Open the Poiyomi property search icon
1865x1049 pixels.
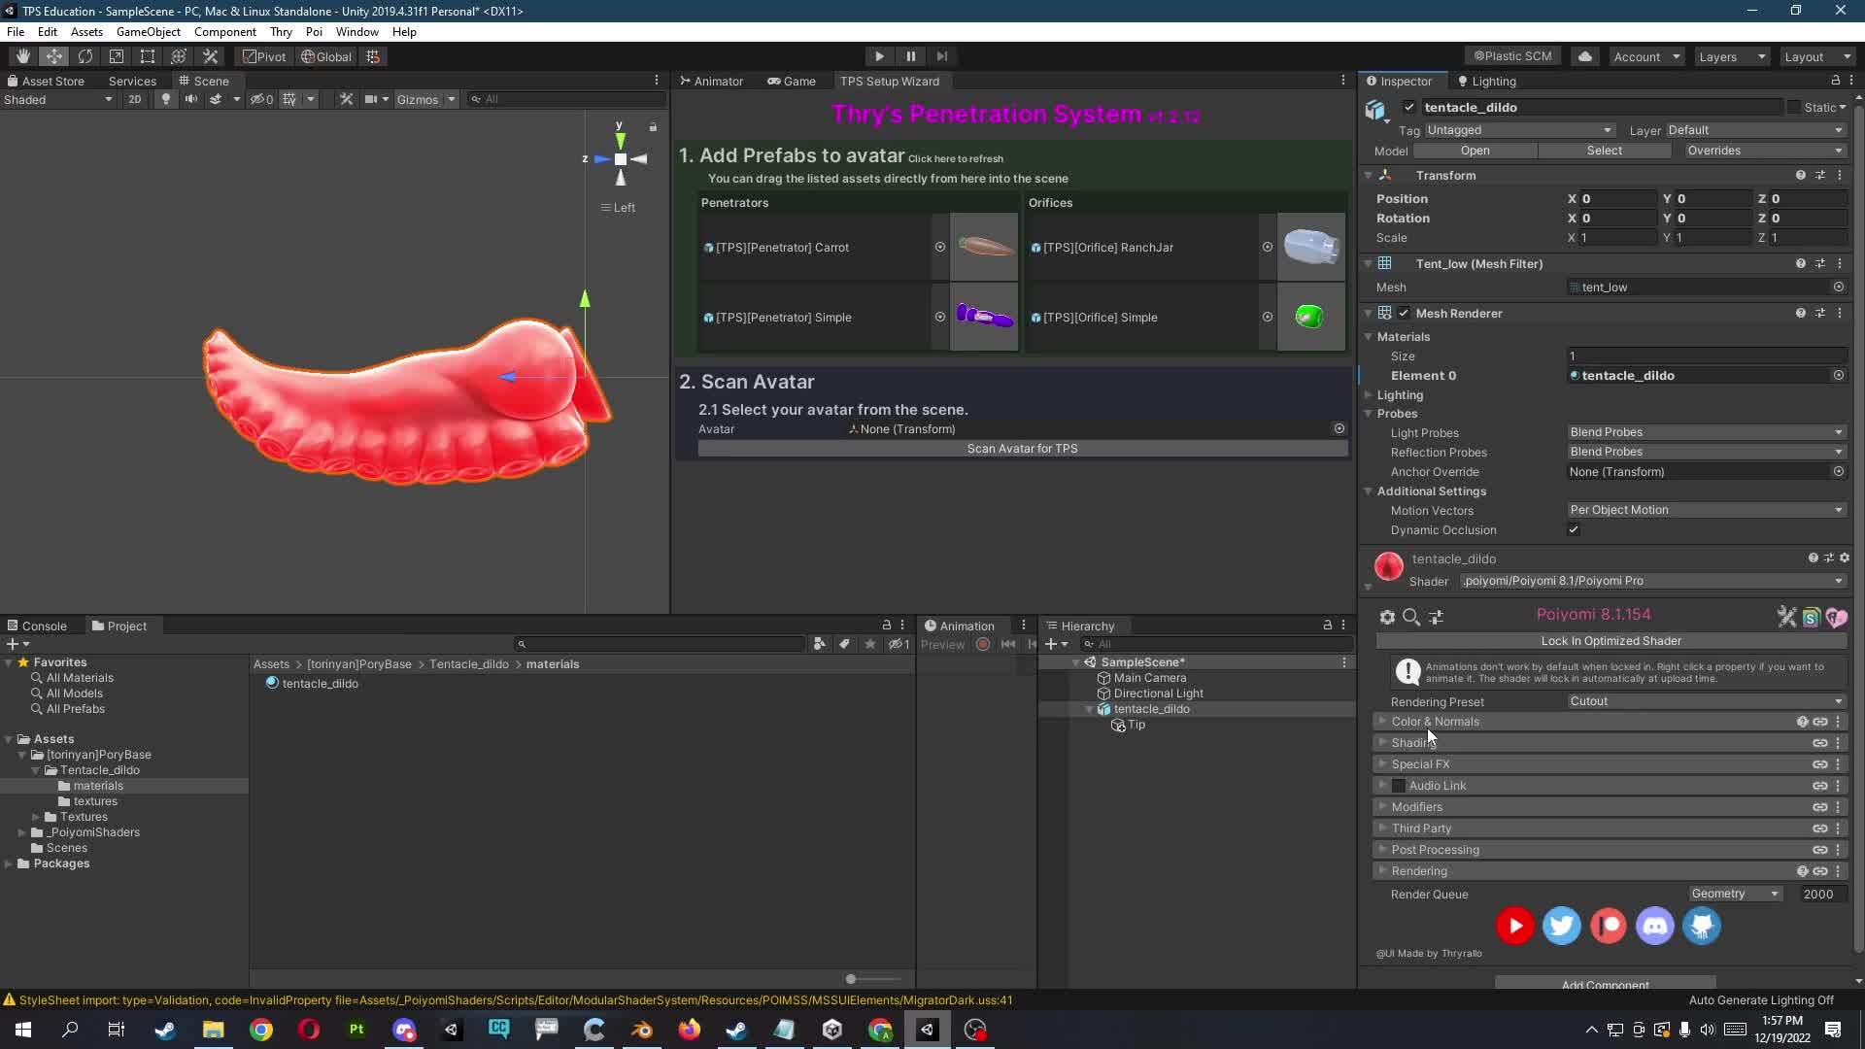coord(1411,618)
